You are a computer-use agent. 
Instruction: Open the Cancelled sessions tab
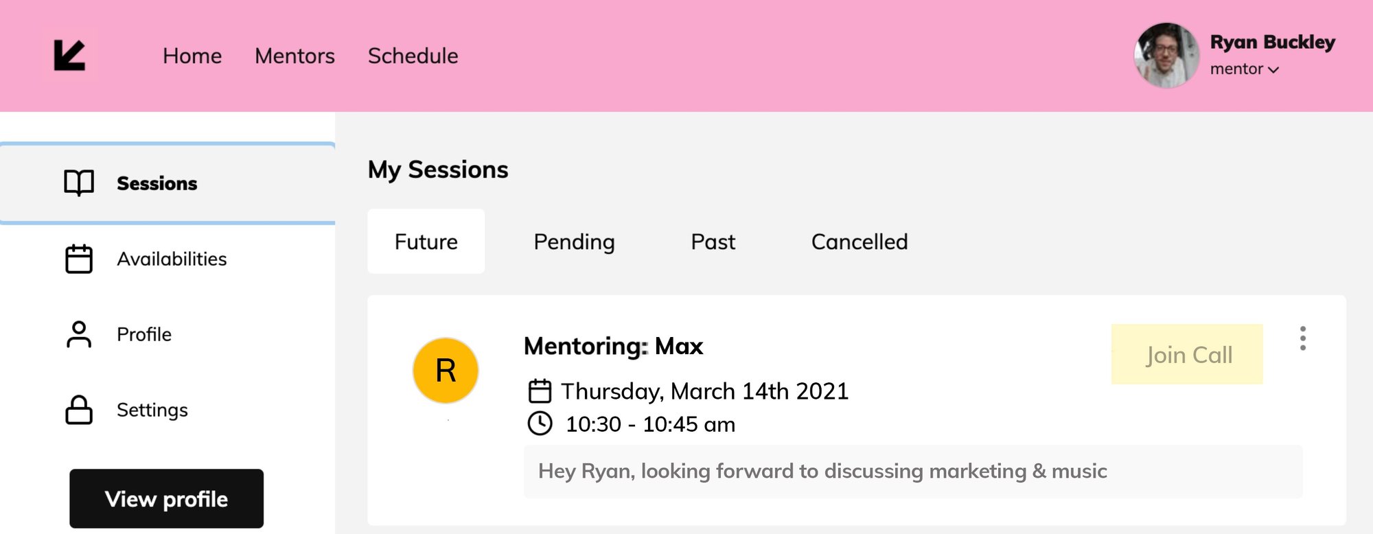859,242
